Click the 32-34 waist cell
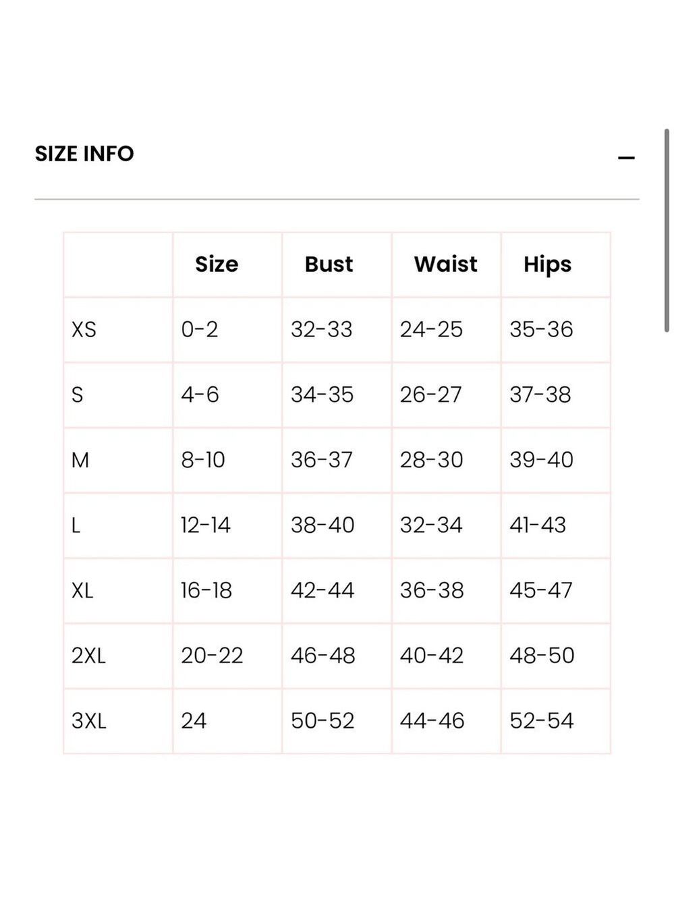This screenshot has width=674, height=899. click(x=431, y=525)
